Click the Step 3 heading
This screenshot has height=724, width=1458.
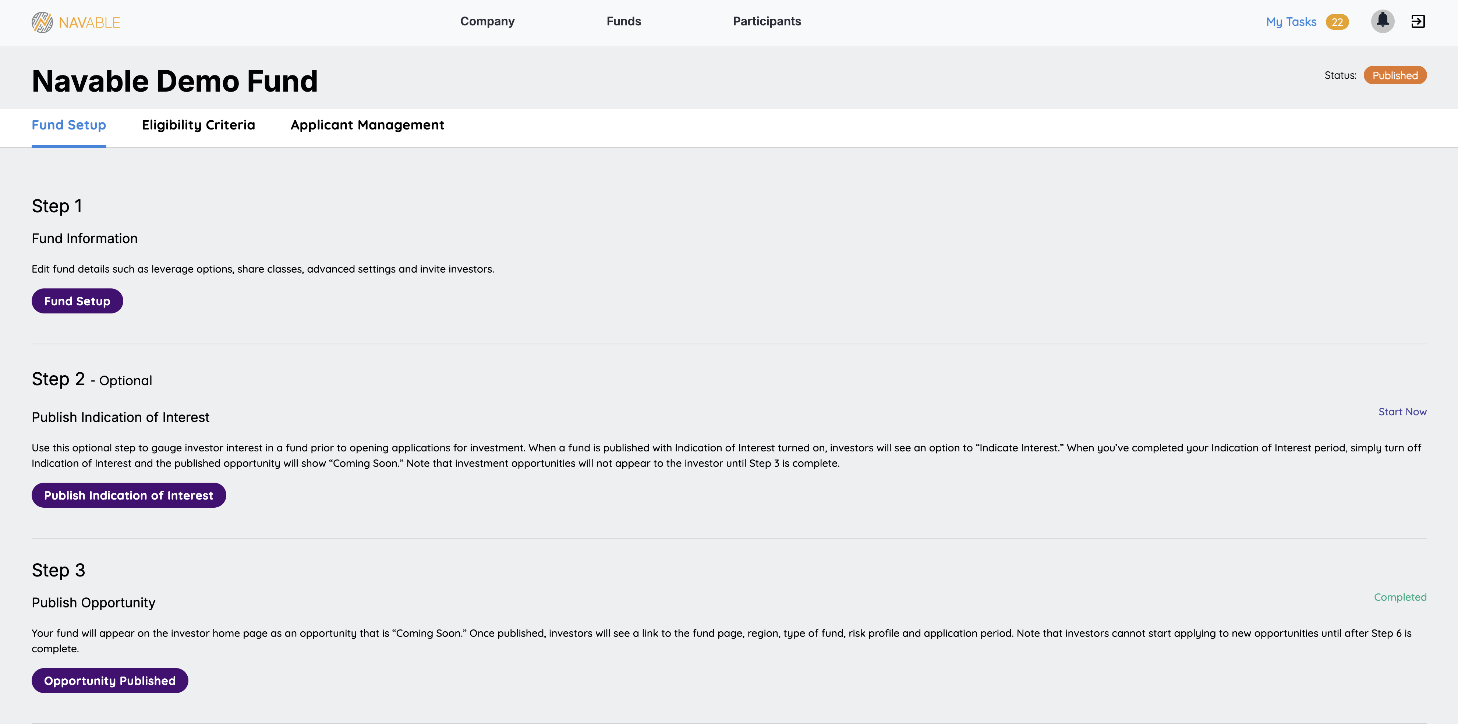[x=58, y=570]
